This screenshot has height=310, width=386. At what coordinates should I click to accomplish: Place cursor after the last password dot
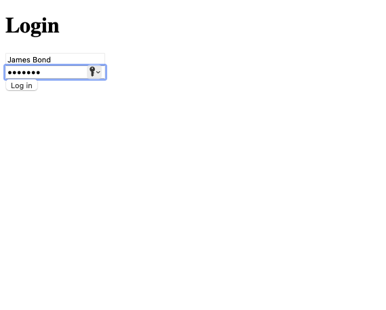(41, 73)
